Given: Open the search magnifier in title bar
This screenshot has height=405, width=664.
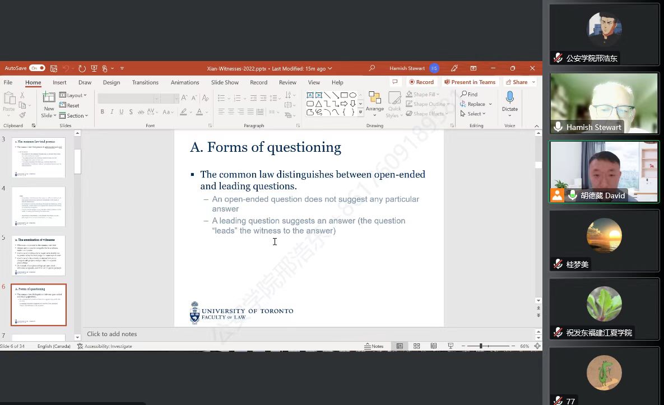Looking at the screenshot, I should [x=372, y=68].
